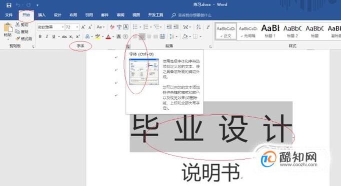Show or hide paragraph marks

[x=208, y=27]
